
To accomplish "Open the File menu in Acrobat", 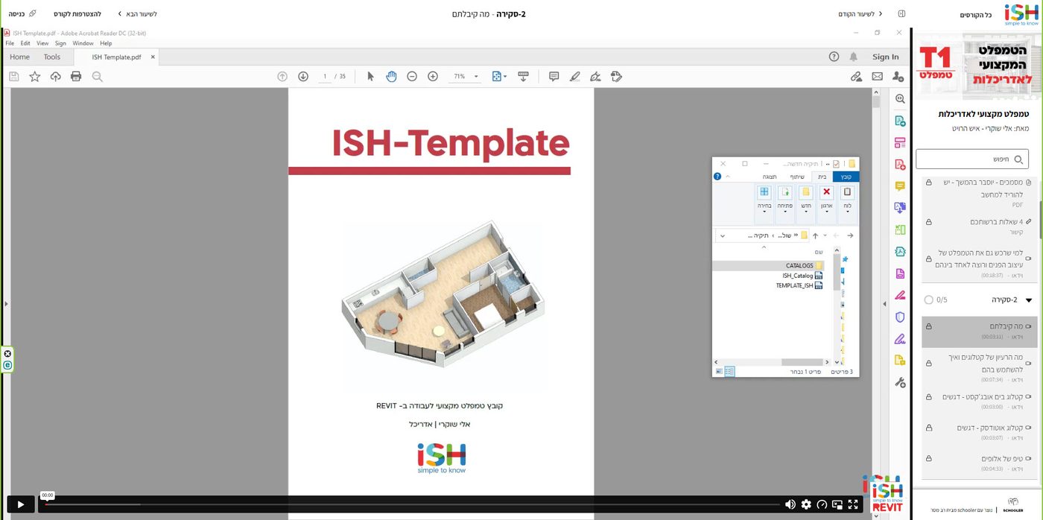I will pyautogui.click(x=10, y=43).
